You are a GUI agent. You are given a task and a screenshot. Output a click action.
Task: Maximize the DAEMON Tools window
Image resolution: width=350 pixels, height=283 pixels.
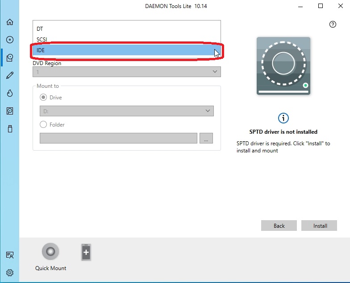tap(321, 6)
